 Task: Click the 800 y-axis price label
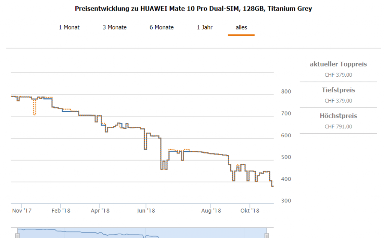tap(286, 91)
